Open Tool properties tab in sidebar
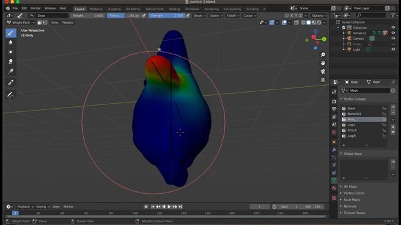Screen dimensions: 401x225 point(334,92)
